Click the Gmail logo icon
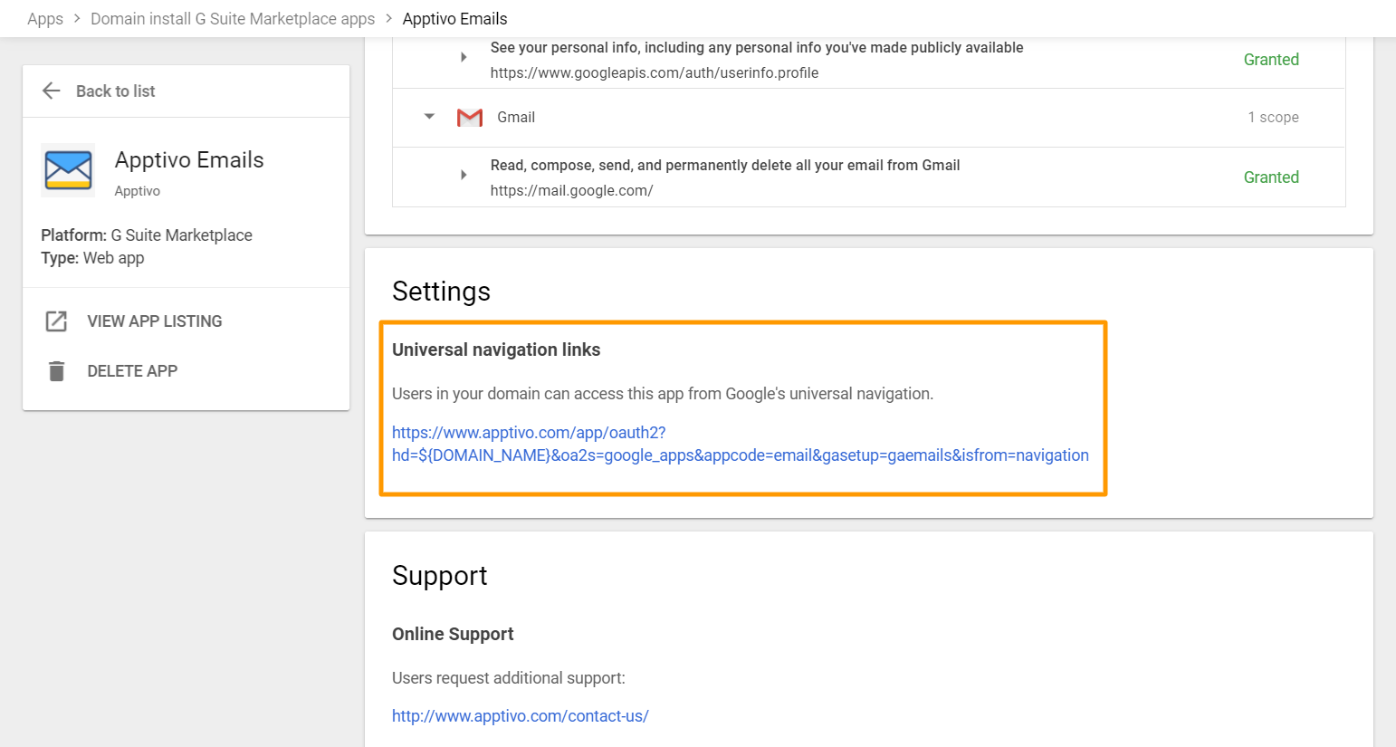This screenshot has height=747, width=1396. click(470, 118)
